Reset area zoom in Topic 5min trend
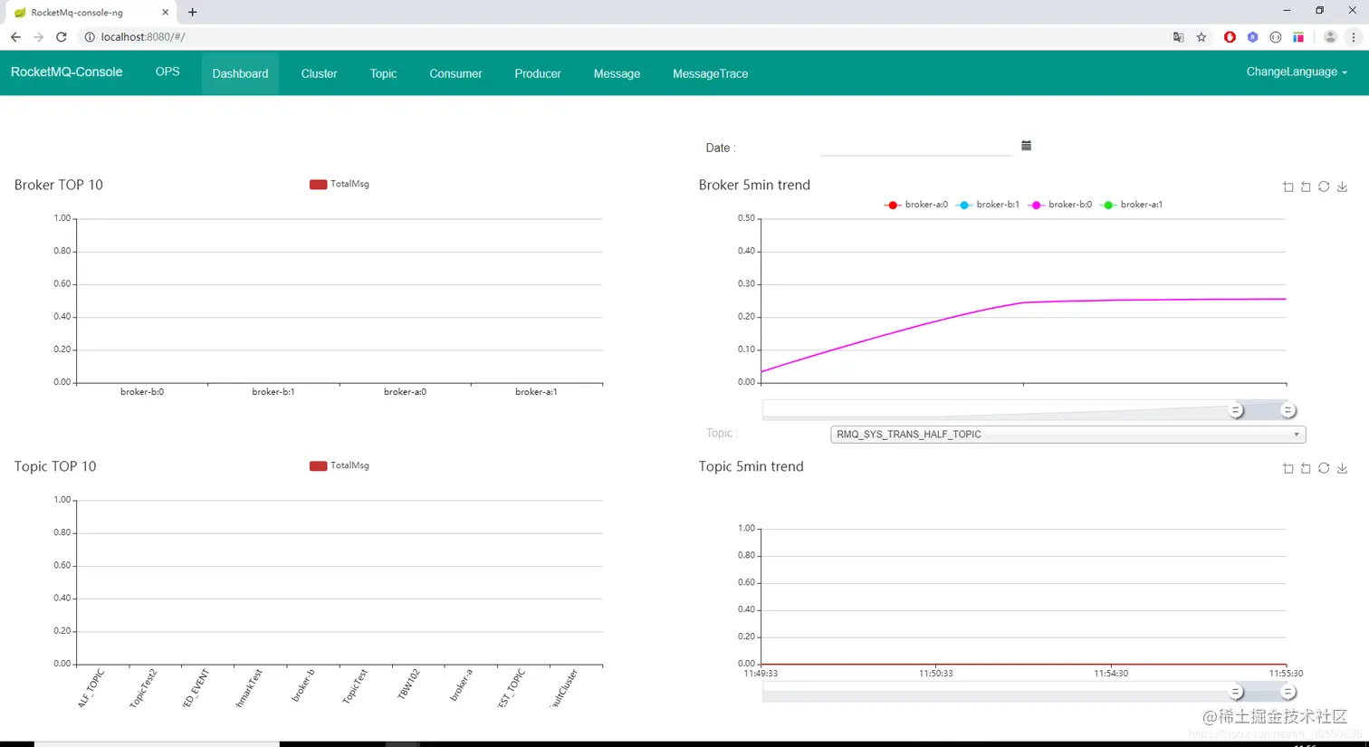This screenshot has height=747, width=1369. (1306, 468)
